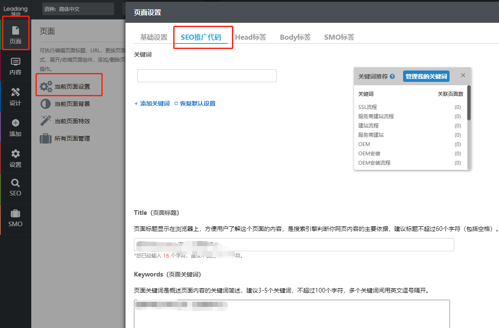499x328 pixels.
Task: Open the 页面 sidebar icon
Action: [x=16, y=34]
